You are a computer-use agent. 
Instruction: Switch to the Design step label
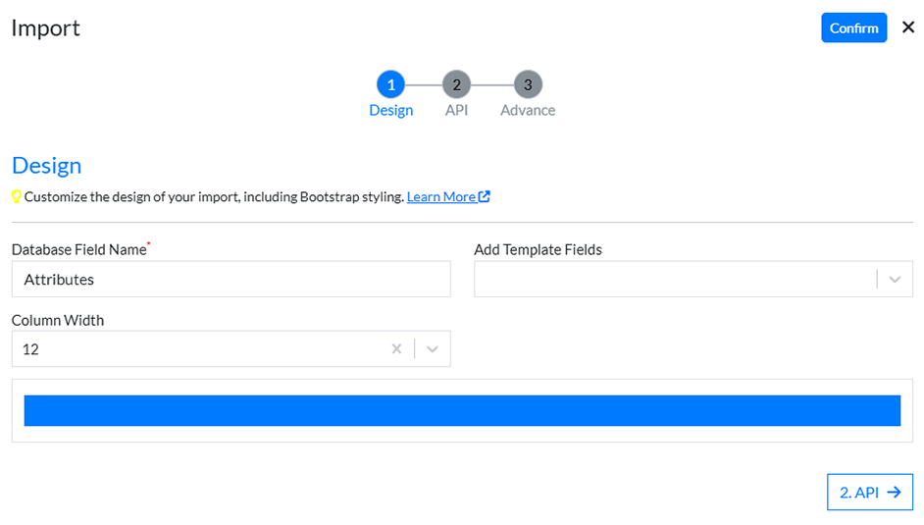(390, 110)
